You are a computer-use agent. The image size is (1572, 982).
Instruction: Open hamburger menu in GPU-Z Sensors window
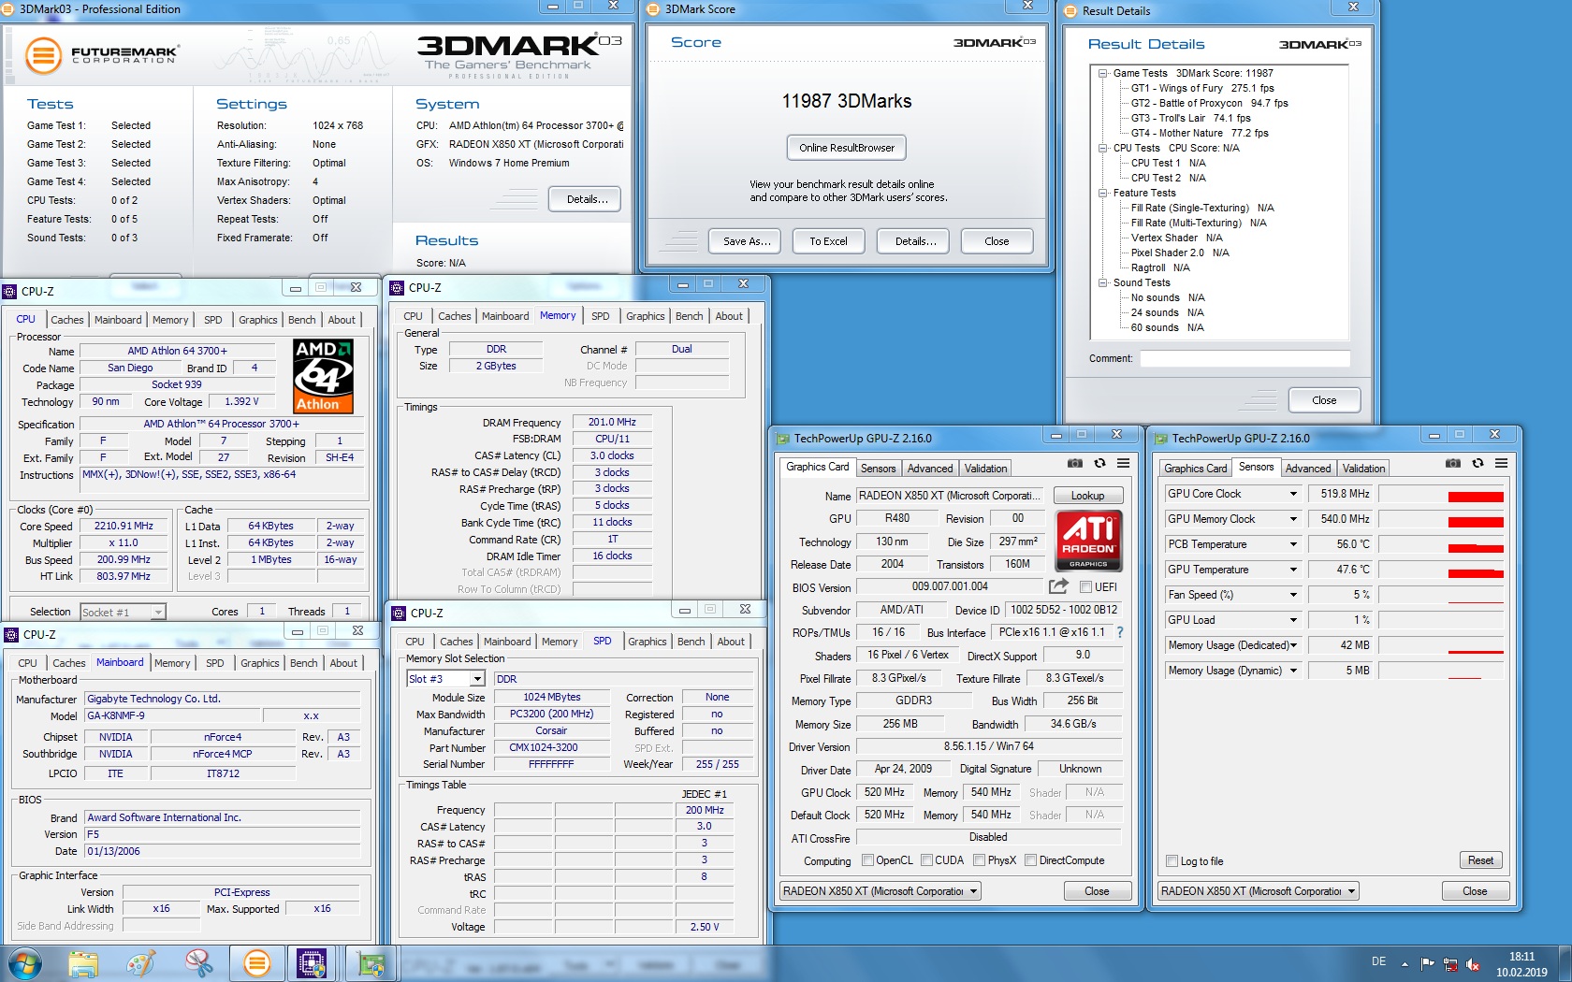click(1501, 463)
